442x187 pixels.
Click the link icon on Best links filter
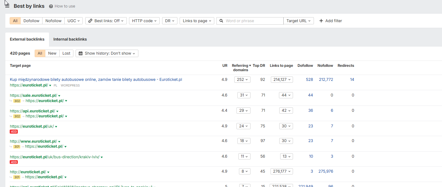click(90, 21)
